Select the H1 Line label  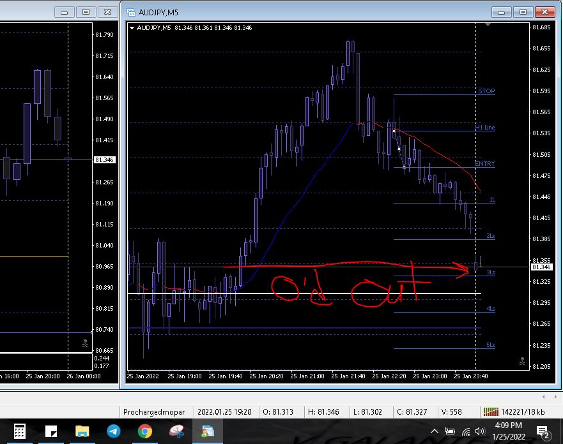coord(485,127)
